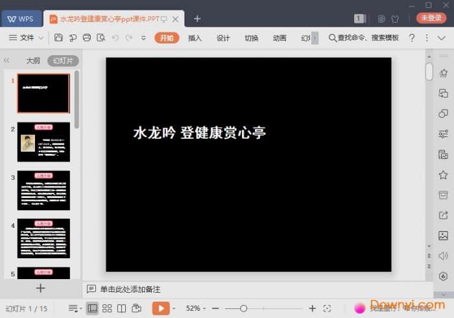Click the 查找命令、搜索模板 search field
The height and width of the screenshot is (318, 454).
point(364,38)
